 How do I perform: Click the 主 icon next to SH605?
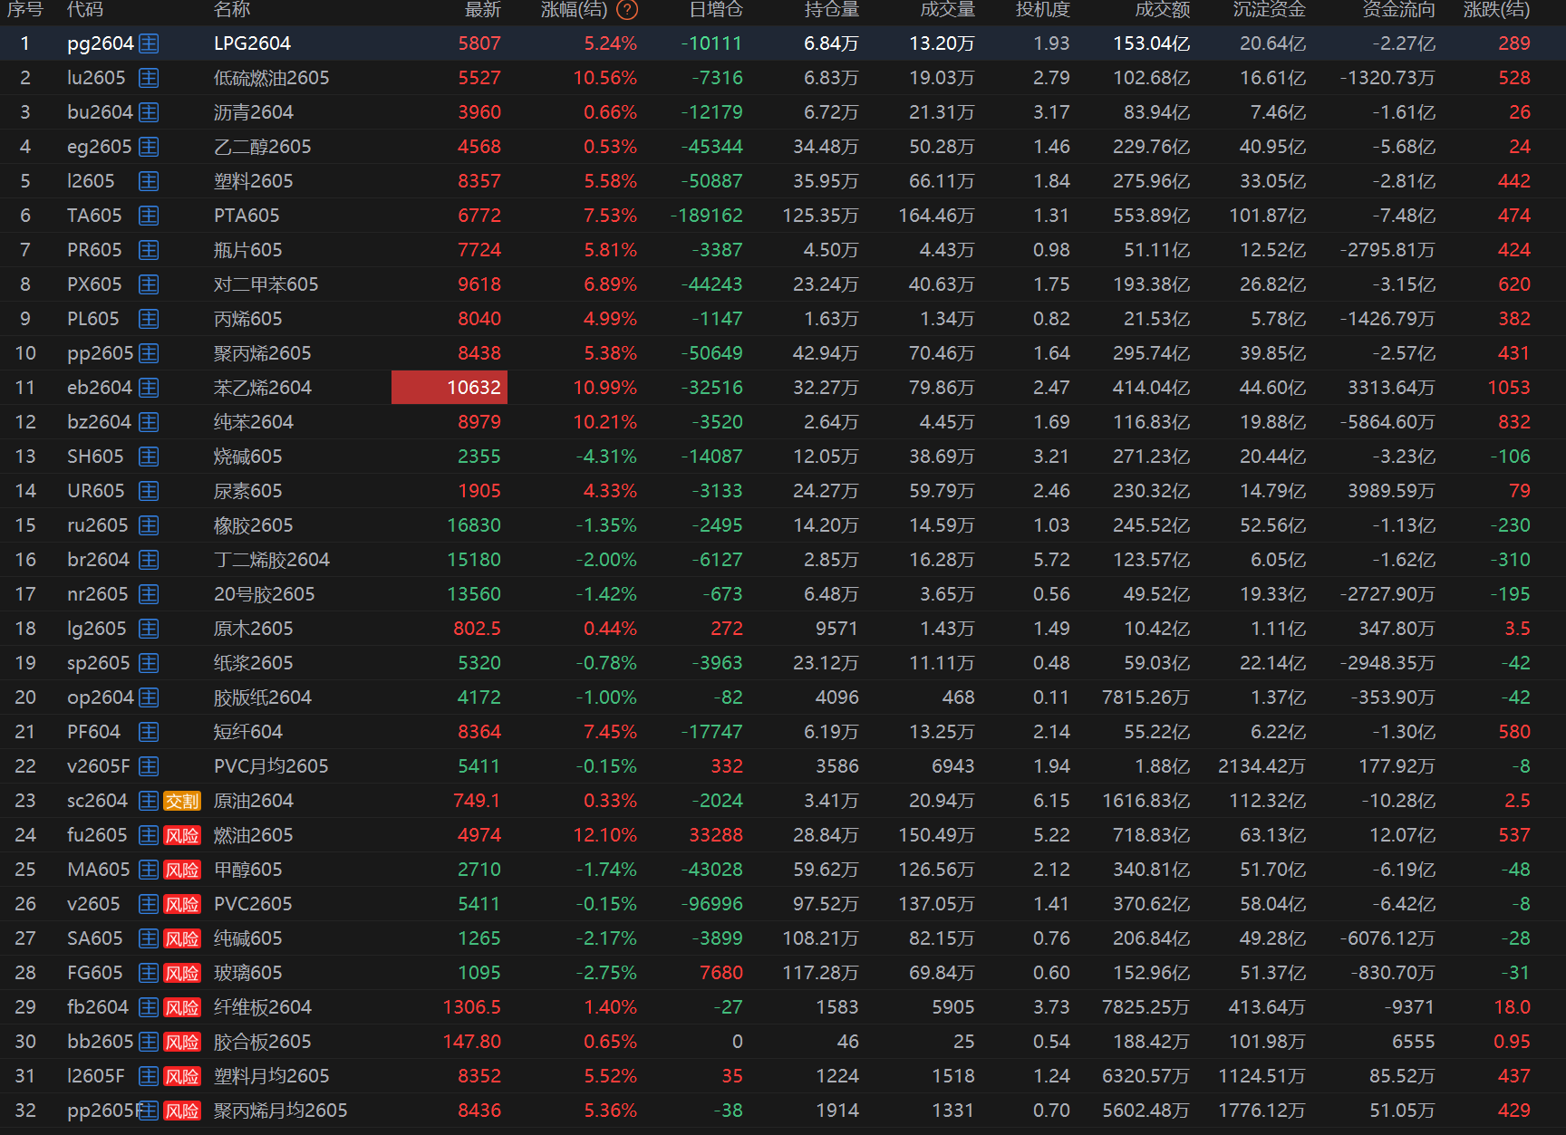pos(149,457)
